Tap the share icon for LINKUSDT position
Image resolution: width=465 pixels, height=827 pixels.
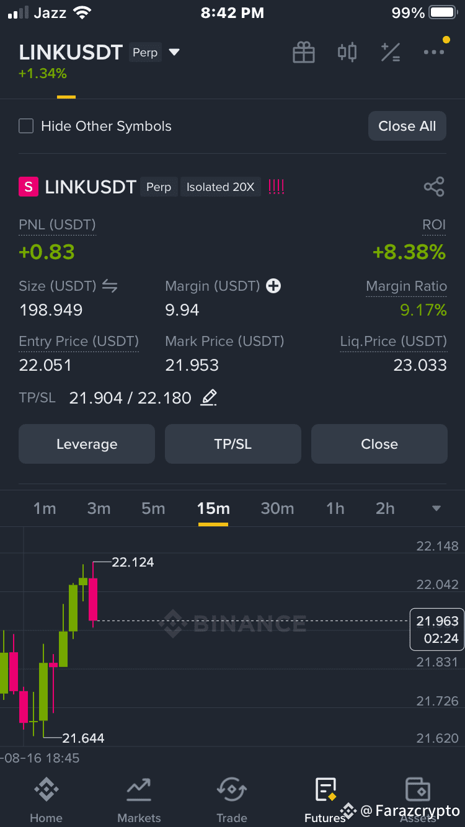tap(434, 187)
